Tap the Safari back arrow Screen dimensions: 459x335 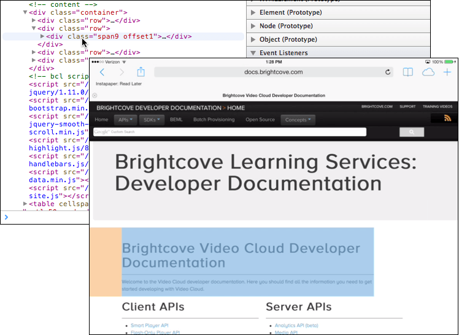click(x=102, y=72)
